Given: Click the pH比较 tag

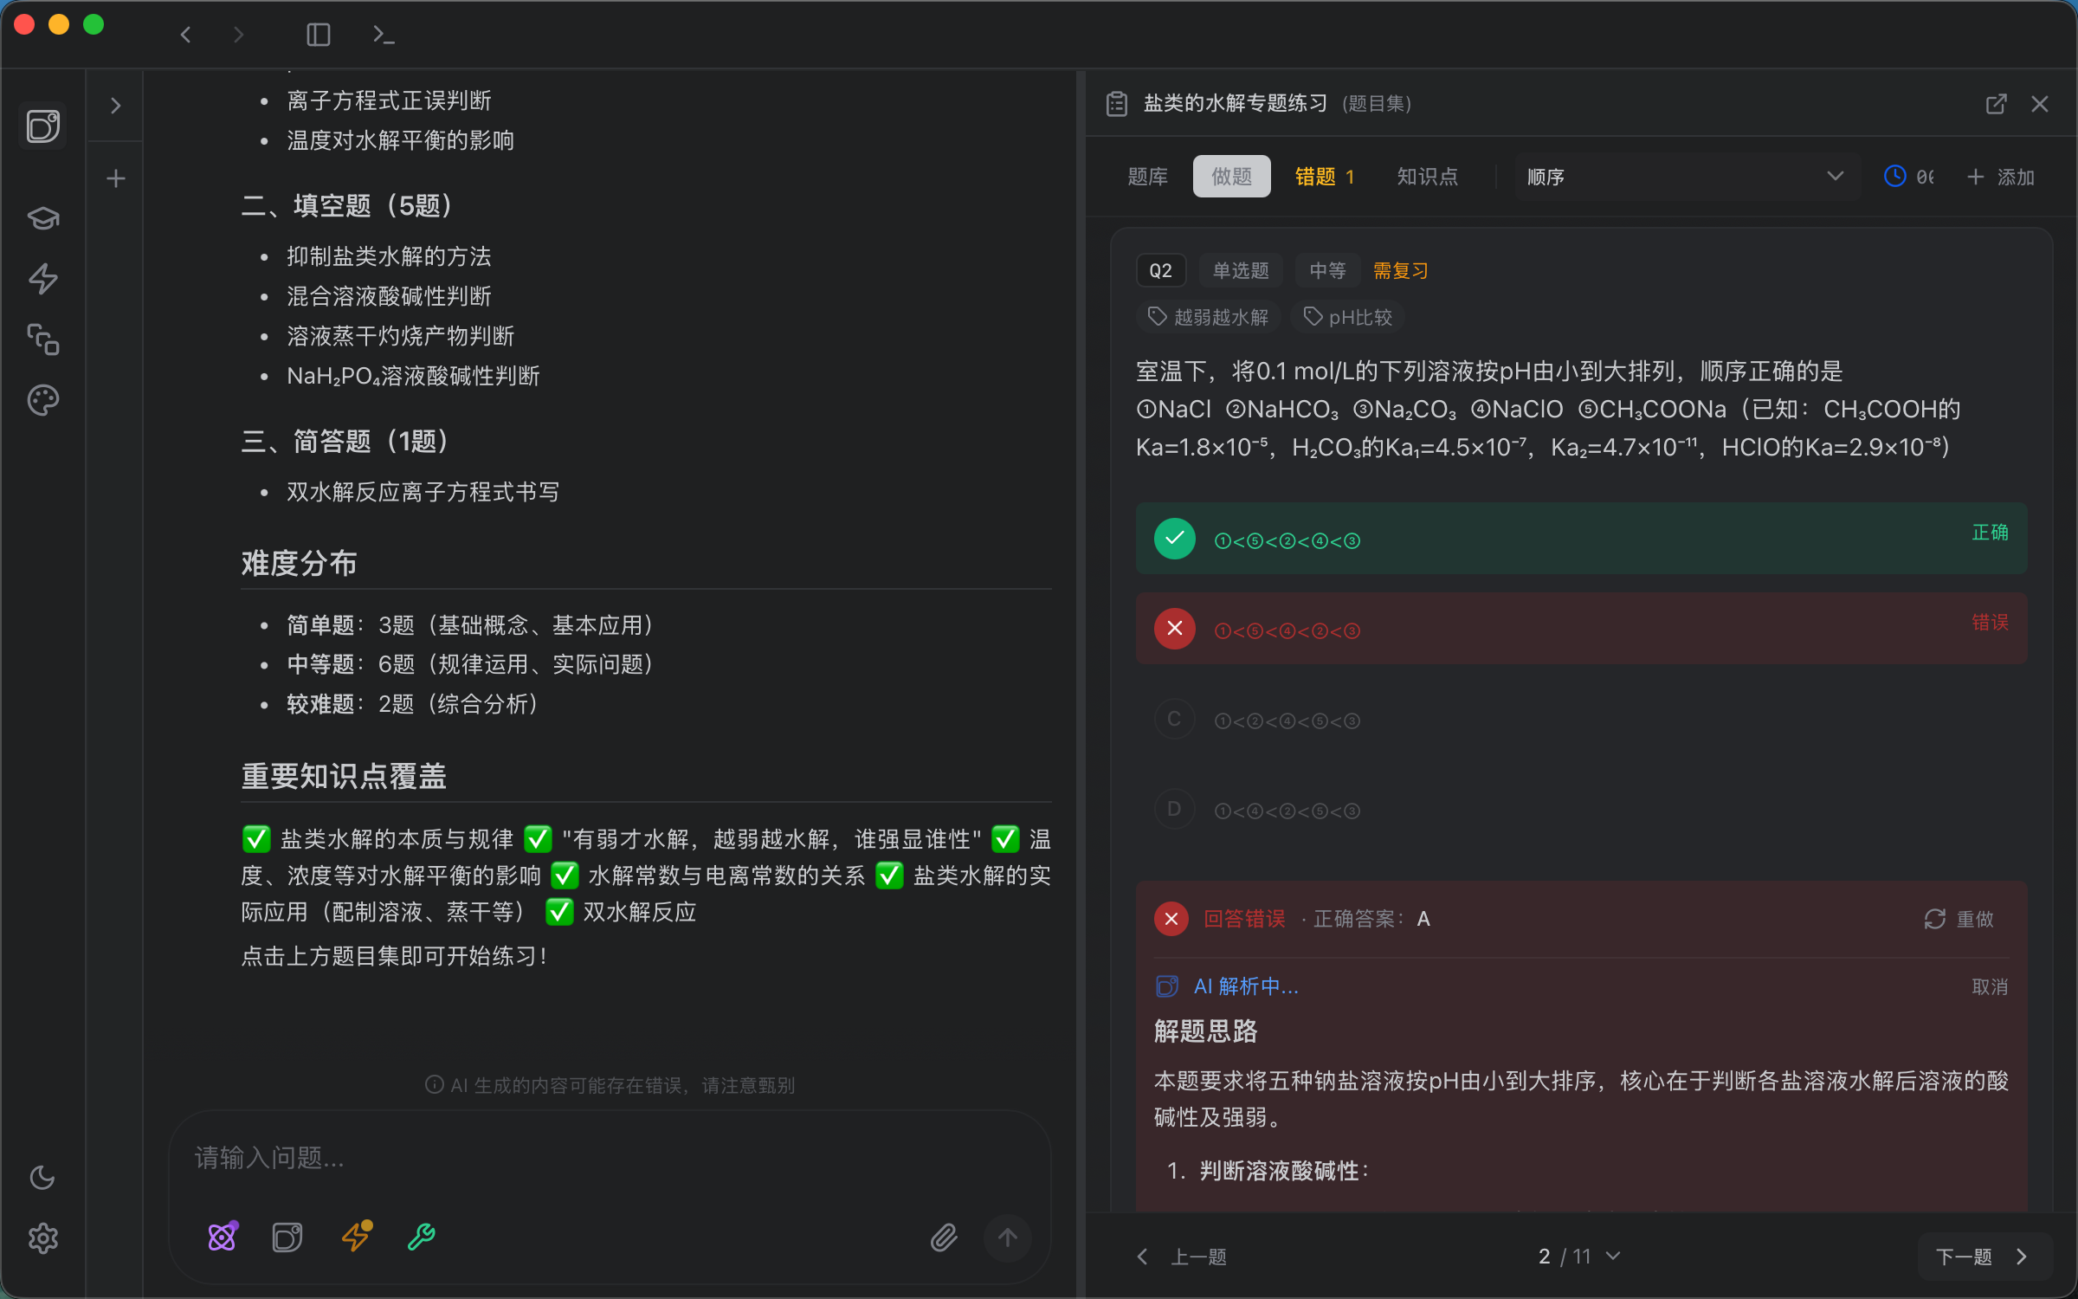Looking at the screenshot, I should click(1347, 317).
